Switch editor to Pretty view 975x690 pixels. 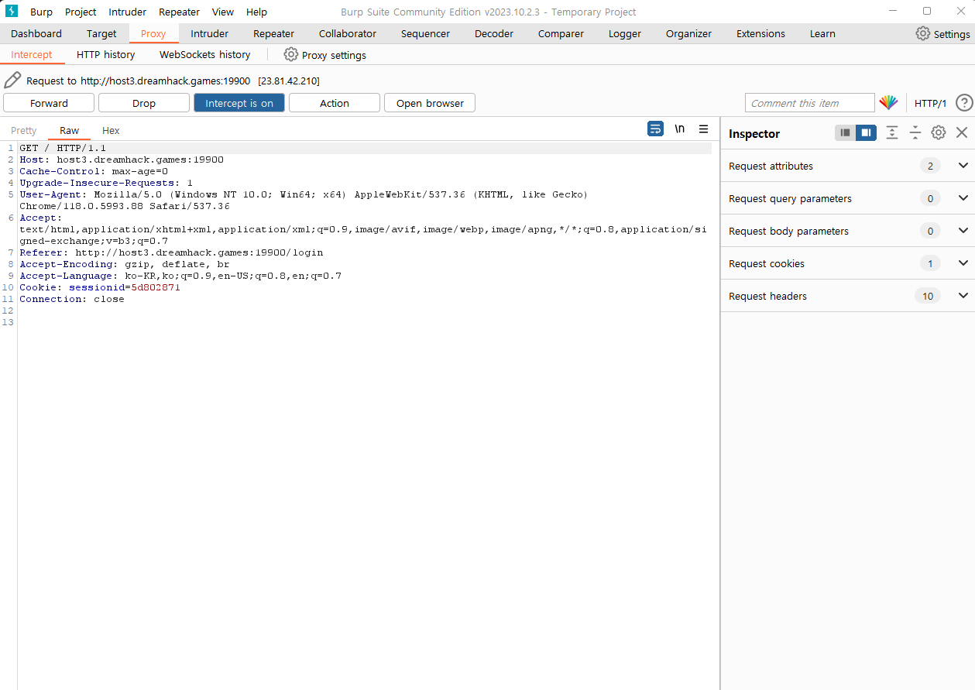click(24, 130)
